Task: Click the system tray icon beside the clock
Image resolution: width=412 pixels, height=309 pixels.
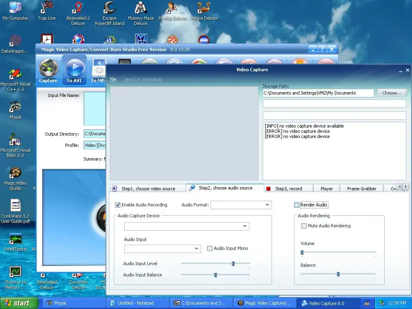Action: (x=382, y=303)
